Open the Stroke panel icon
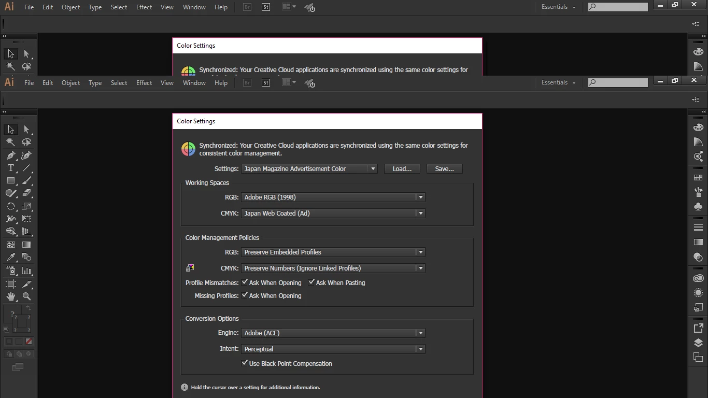This screenshot has height=398, width=708. 698,228
